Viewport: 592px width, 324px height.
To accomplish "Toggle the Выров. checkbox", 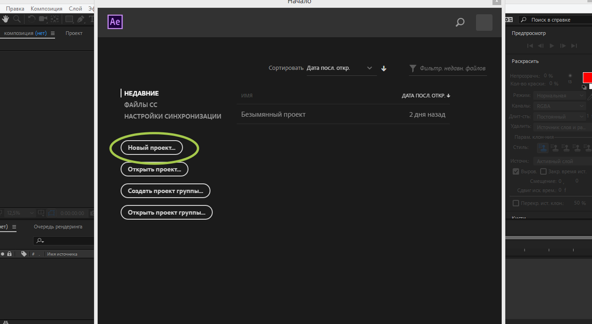I will 516,171.
